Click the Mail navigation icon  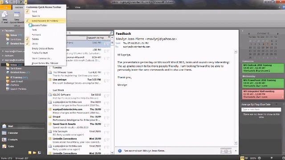4,126
